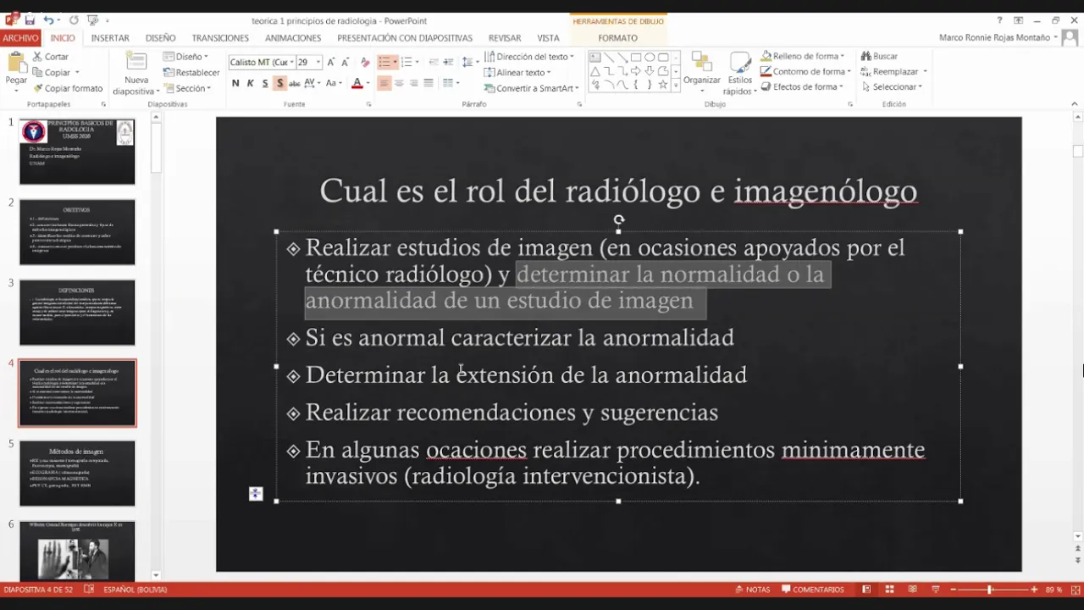Insert a new slide with Nueva diapositiva

click(135, 73)
